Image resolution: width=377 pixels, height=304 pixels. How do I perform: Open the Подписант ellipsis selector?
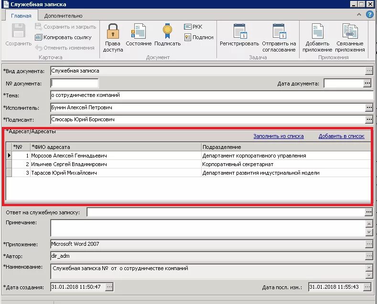click(369, 119)
